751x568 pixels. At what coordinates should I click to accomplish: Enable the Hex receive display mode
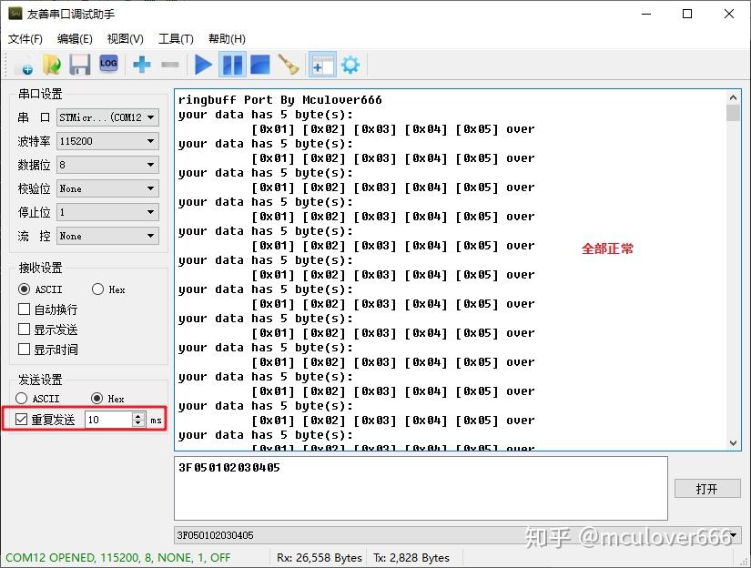[x=98, y=289]
